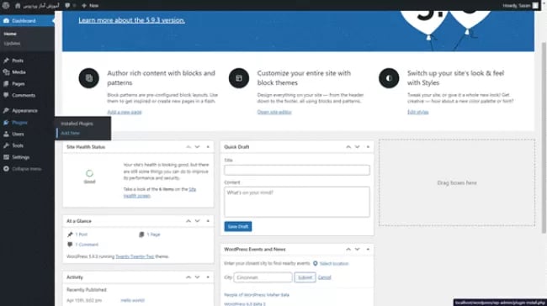Open the Hello world! post link
The height and width of the screenshot is (306, 547).
point(133,300)
